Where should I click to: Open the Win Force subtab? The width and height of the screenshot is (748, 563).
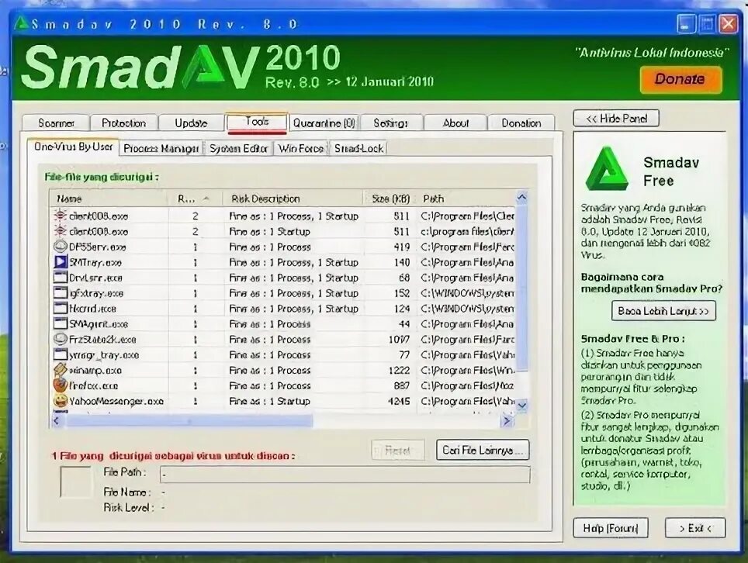[x=301, y=149]
